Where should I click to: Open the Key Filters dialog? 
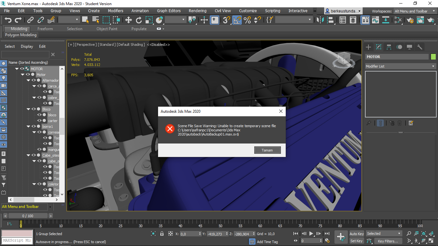click(x=388, y=241)
